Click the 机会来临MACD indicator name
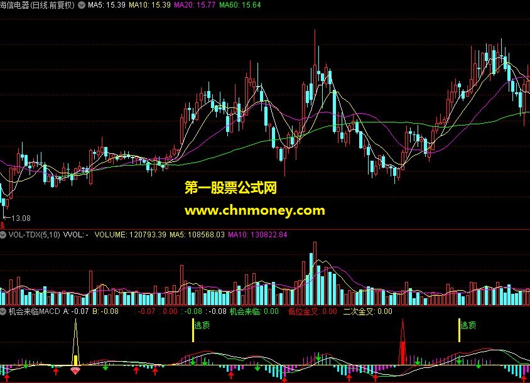530x383 pixels. [x=34, y=311]
